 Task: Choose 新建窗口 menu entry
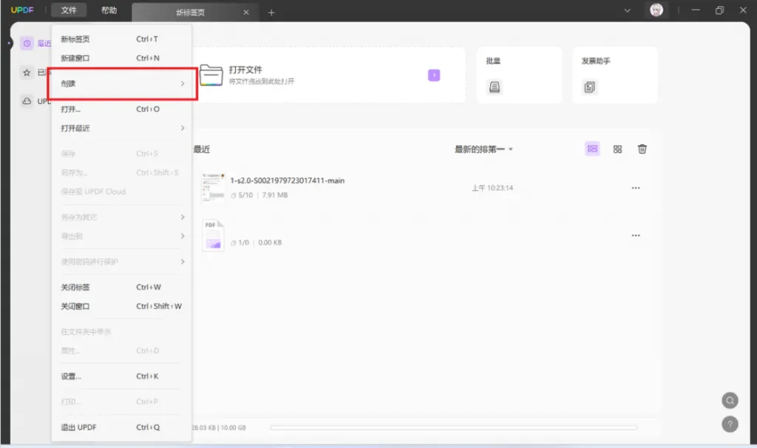point(122,58)
